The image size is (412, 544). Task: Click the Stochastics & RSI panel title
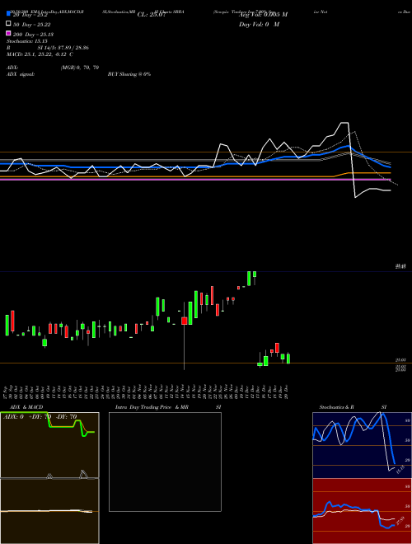[353, 407]
